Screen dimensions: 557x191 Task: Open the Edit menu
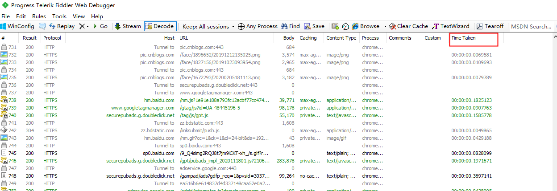pyautogui.click(x=21, y=16)
